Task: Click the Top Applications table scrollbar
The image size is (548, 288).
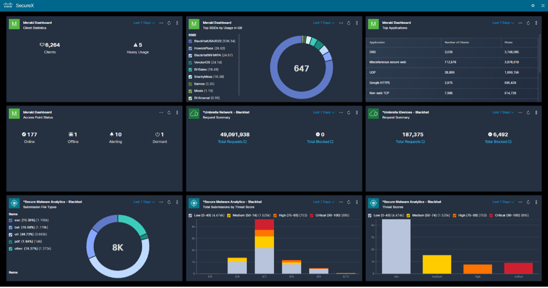Action: (540, 54)
